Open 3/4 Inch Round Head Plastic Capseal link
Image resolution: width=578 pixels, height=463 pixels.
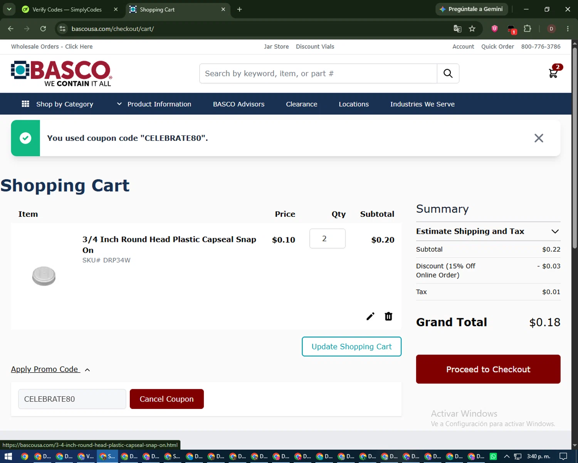169,245
